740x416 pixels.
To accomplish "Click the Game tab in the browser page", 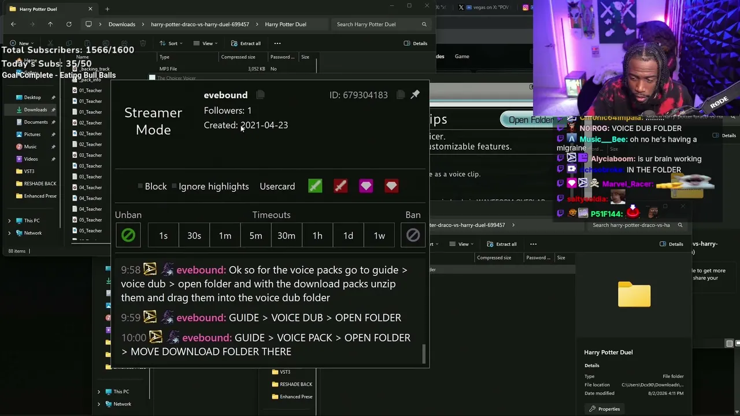I will (462, 56).
